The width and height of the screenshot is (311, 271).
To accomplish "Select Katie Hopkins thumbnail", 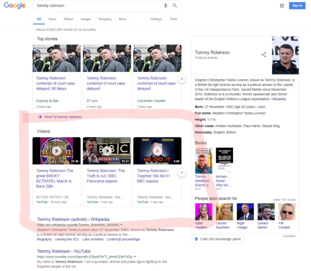I will click(x=203, y=212).
